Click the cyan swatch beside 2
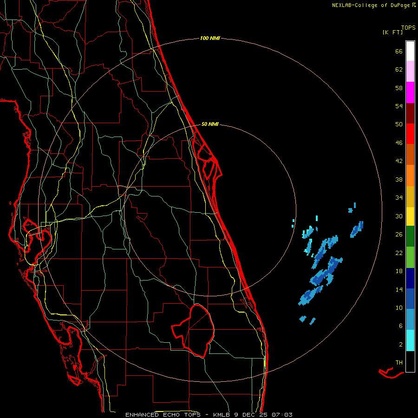 tap(410, 340)
